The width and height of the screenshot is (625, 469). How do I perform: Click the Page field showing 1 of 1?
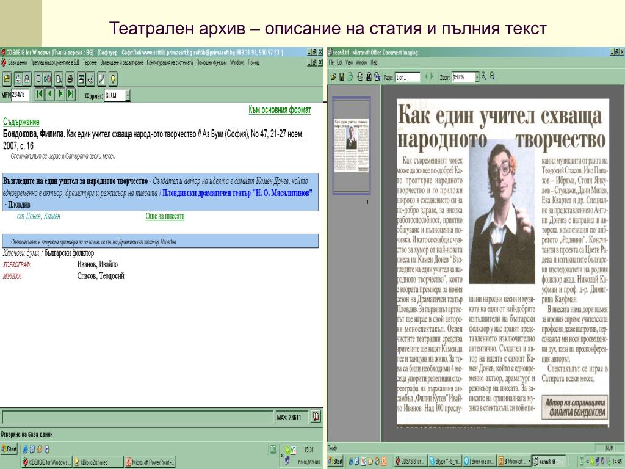click(x=407, y=78)
